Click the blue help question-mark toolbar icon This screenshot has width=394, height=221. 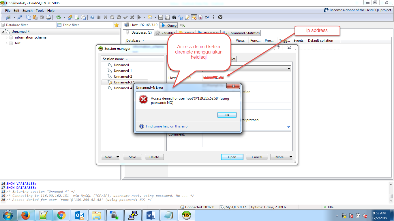pyautogui.click(x=92, y=17)
